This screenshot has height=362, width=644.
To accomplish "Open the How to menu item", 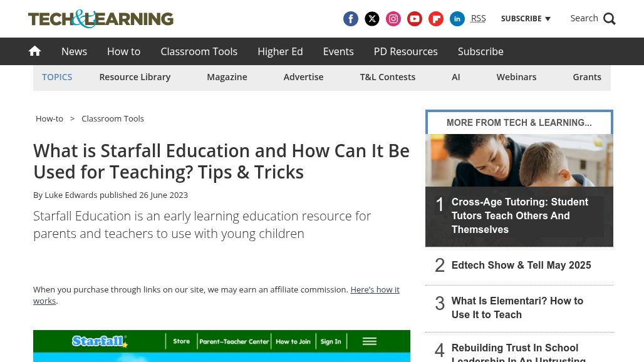I will pyautogui.click(x=123, y=51).
